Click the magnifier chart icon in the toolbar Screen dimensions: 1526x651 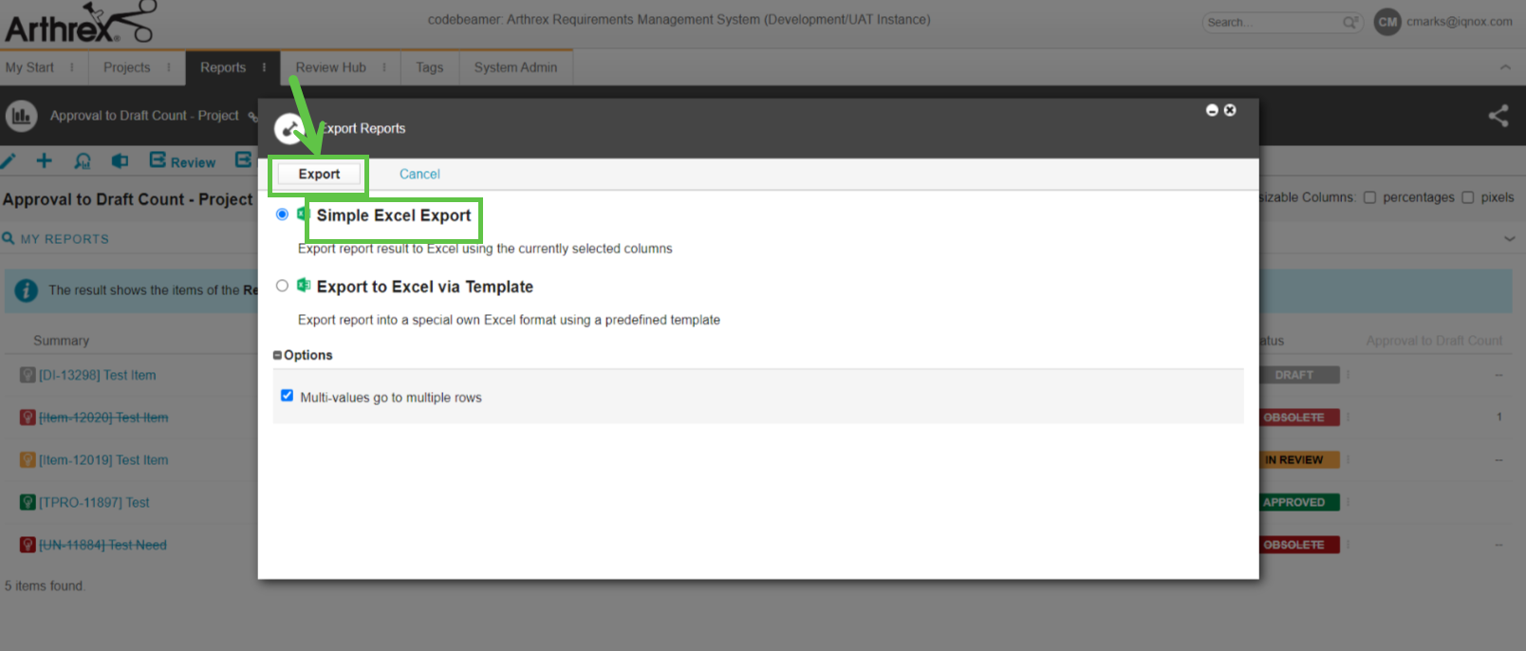tap(83, 161)
